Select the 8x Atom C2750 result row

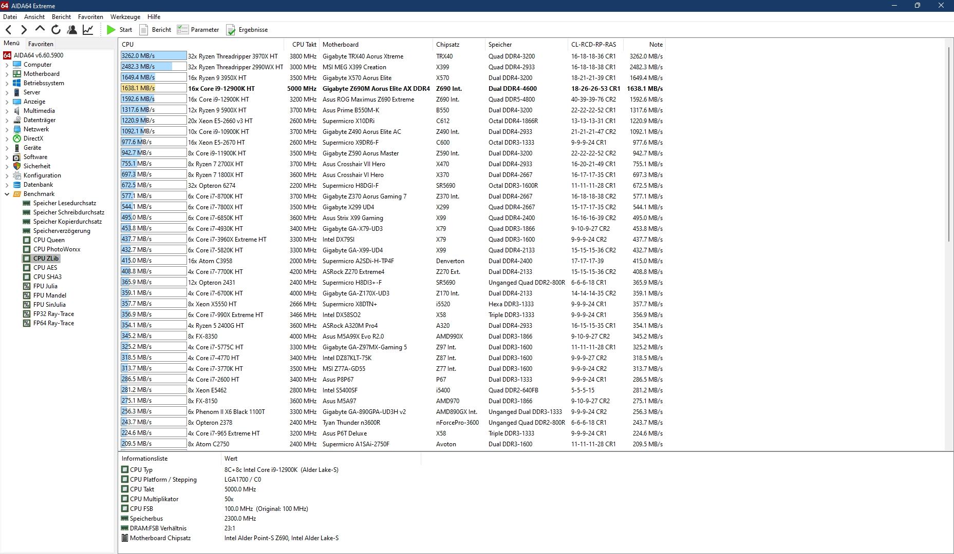pyautogui.click(x=392, y=444)
